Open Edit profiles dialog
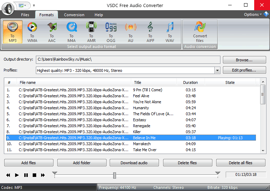270x191 pixels. (244, 70)
